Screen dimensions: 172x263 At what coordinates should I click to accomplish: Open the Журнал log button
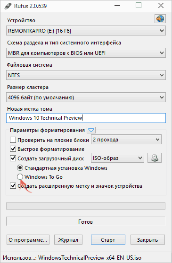click(68, 240)
